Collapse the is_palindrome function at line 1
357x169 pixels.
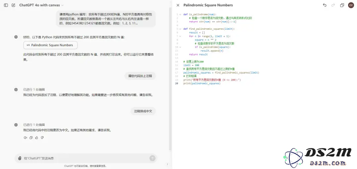click(x=180, y=14)
